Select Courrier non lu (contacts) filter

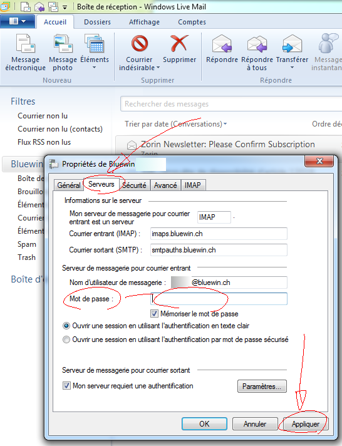(x=60, y=129)
